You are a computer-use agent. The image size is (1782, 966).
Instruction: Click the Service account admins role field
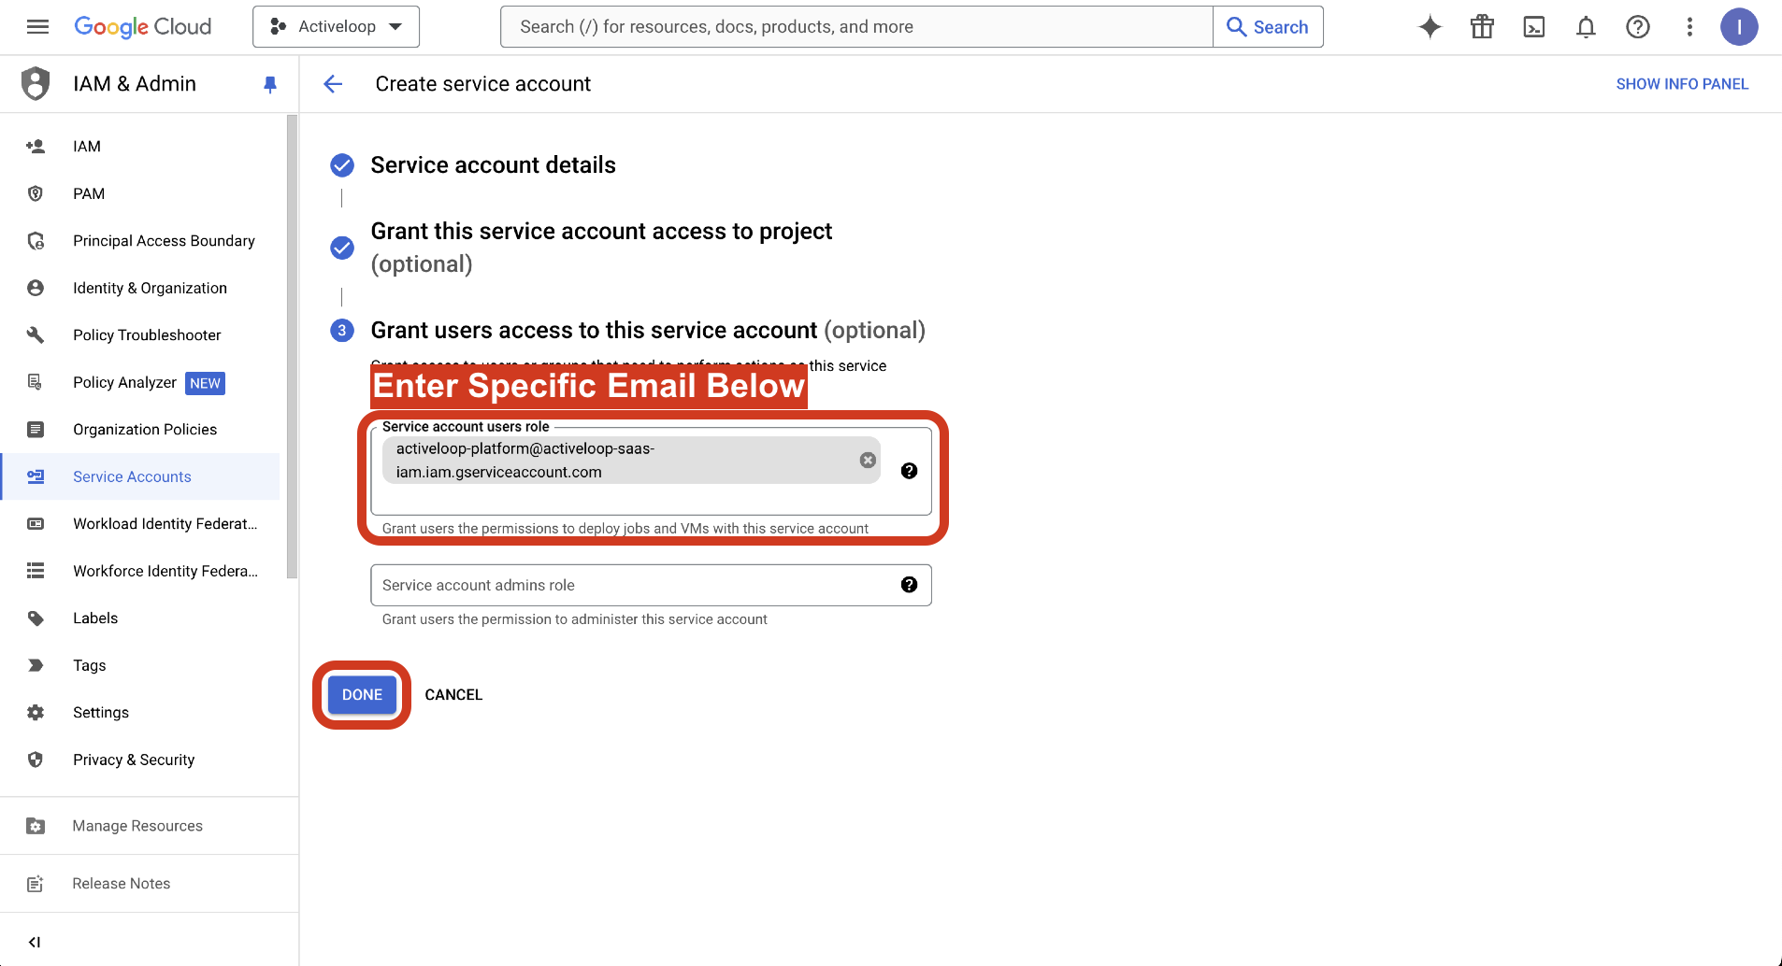(636, 585)
